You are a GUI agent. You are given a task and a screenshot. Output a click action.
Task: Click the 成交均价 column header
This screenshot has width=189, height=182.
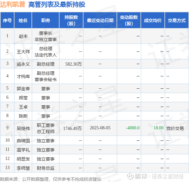click(x=153, y=20)
